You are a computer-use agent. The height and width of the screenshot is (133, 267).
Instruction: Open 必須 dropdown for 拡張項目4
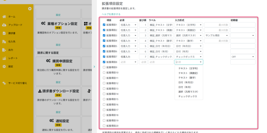click(x=129, y=41)
